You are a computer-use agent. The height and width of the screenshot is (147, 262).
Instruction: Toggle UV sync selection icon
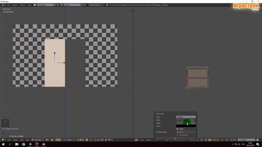point(206,140)
